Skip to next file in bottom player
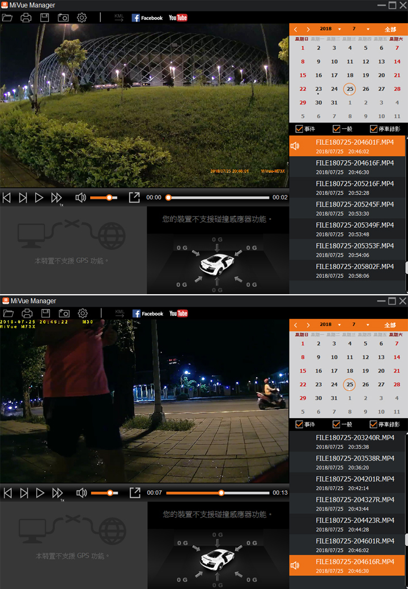Screen dimensions: 408x589 click(24, 493)
